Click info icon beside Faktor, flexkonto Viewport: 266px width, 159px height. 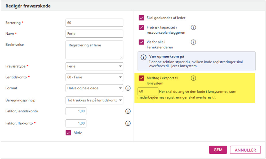tap(128, 123)
